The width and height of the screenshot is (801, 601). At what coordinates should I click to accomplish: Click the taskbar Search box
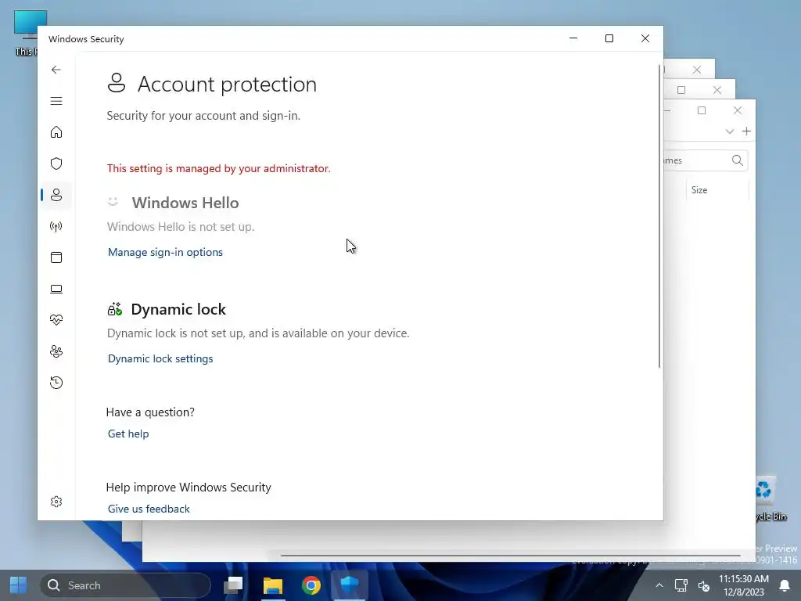[x=126, y=585]
